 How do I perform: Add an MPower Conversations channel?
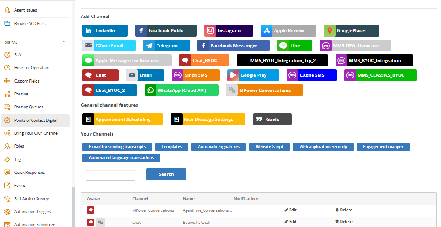[264, 90]
